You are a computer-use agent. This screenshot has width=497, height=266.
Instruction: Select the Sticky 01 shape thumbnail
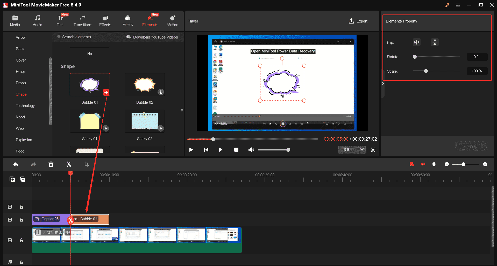coord(89,121)
